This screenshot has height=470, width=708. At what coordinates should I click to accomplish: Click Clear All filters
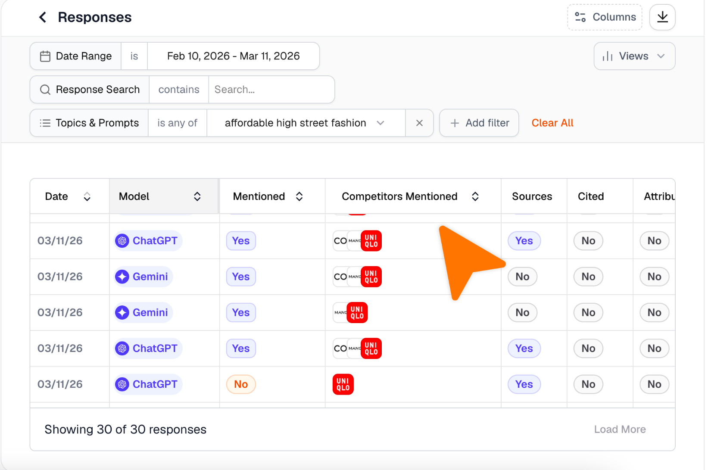coord(552,123)
